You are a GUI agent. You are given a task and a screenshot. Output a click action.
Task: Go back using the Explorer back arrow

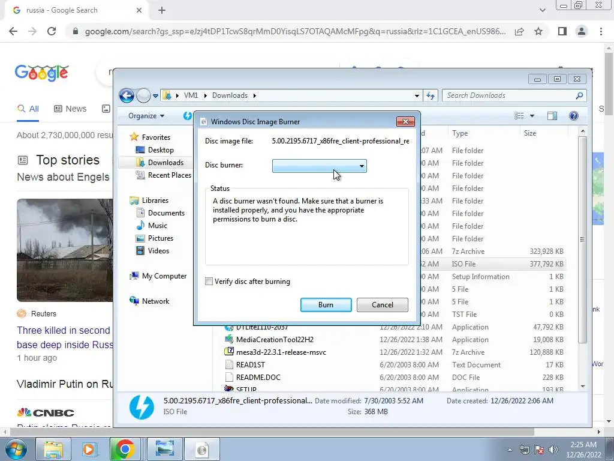point(127,95)
